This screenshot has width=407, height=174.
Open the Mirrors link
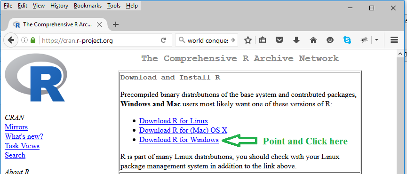point(16,127)
